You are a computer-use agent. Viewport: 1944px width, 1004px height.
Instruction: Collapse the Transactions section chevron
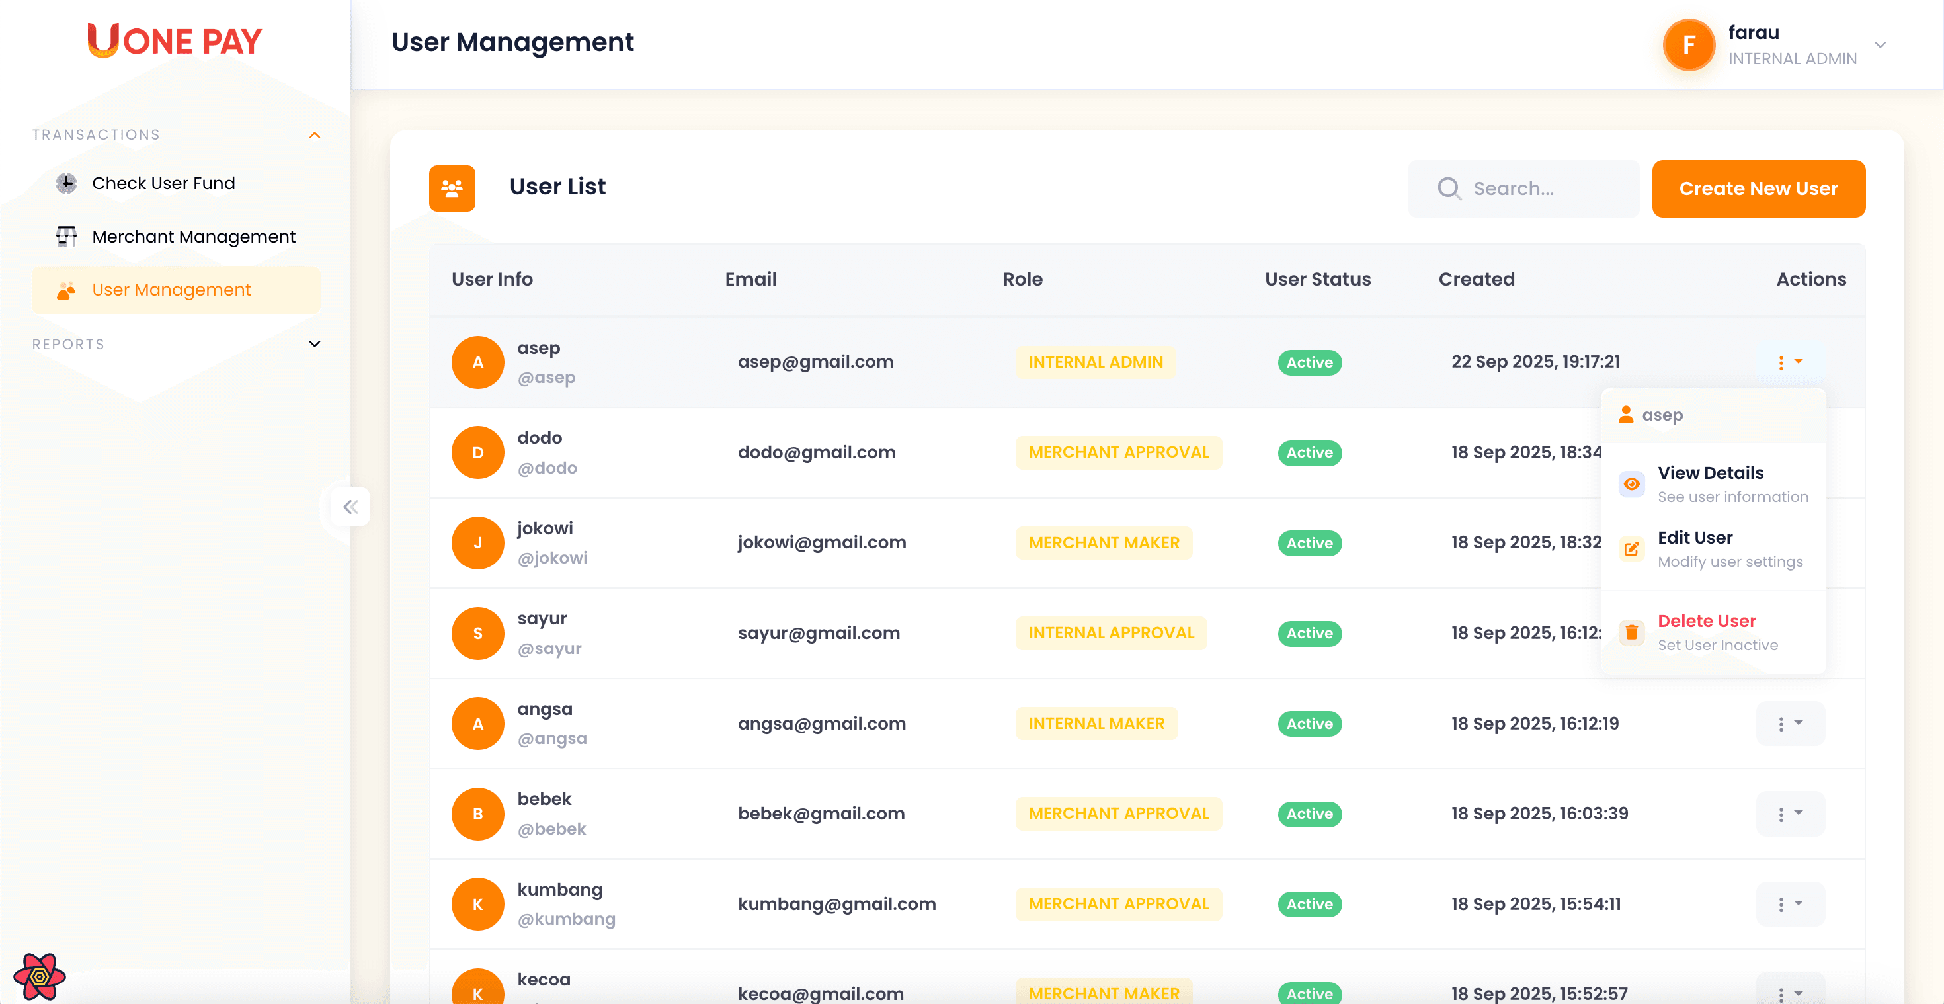pyautogui.click(x=315, y=135)
